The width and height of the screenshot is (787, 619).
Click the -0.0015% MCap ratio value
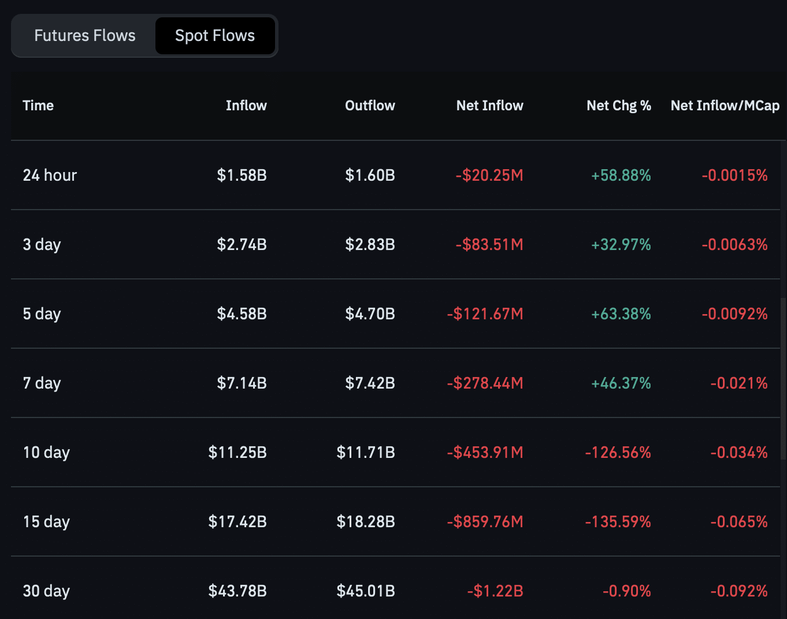click(x=734, y=175)
